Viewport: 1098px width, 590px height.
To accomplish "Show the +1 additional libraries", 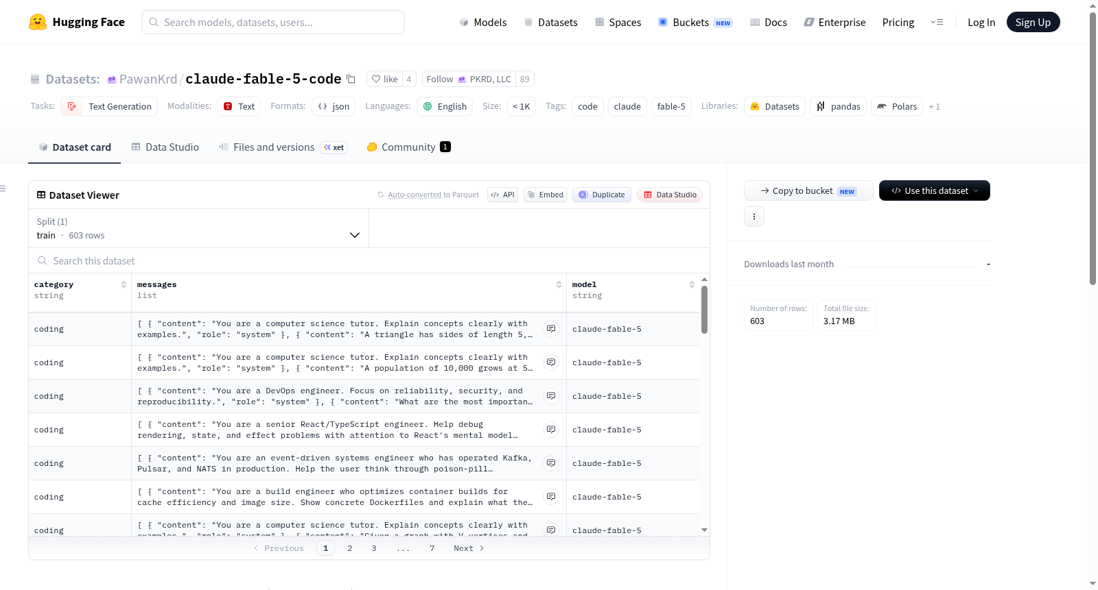I will point(934,106).
